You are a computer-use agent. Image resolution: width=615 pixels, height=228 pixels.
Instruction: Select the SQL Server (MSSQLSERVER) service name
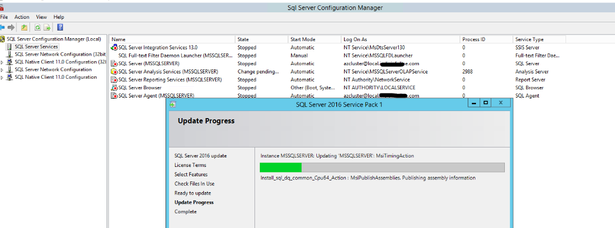(x=149, y=63)
